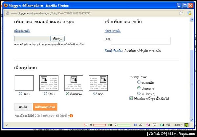
Task: Click 'เพิ่มรูปภาพอื่น' link under computer section
Action: click(x=22, y=31)
